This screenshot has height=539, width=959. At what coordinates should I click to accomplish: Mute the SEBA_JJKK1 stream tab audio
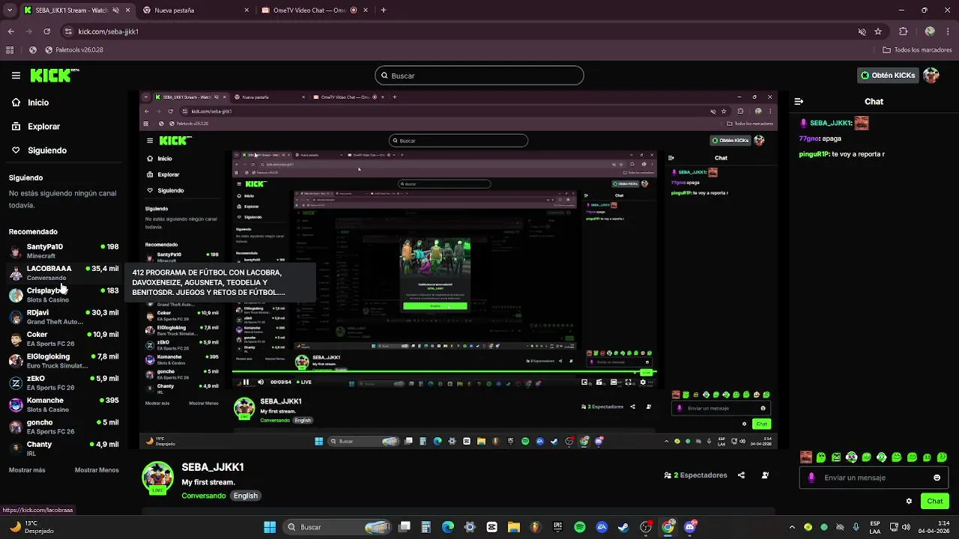click(x=116, y=10)
